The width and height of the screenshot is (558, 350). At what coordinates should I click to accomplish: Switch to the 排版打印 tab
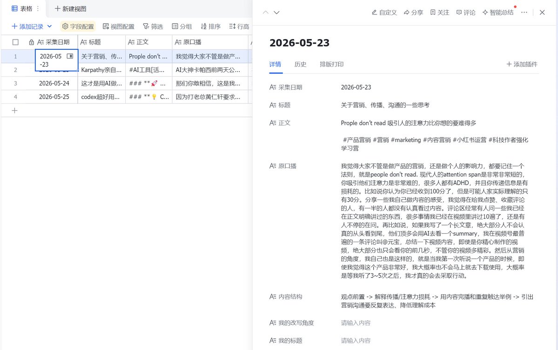(331, 64)
